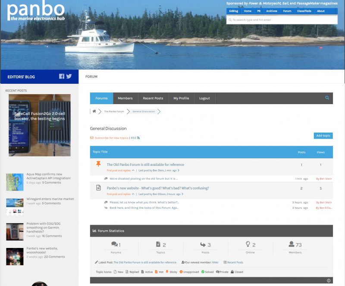
Task: Open Panbo's new website feedback topic title
Action: [x=158, y=188]
